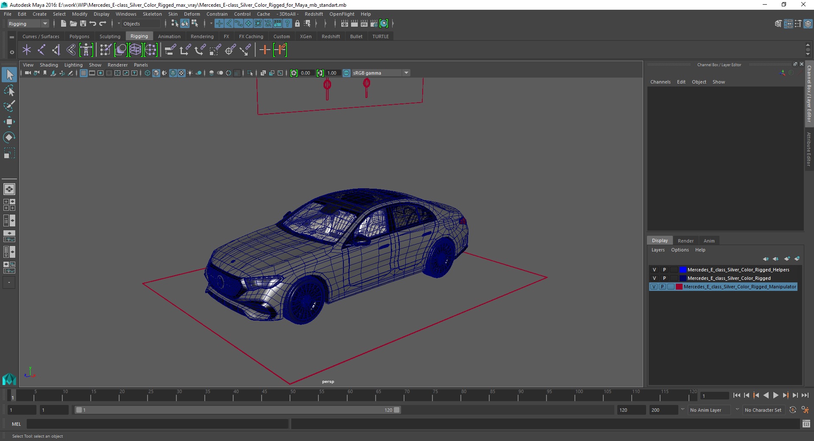Jump to the end of playback range
Screen dimensions: 814x441
[805, 395]
